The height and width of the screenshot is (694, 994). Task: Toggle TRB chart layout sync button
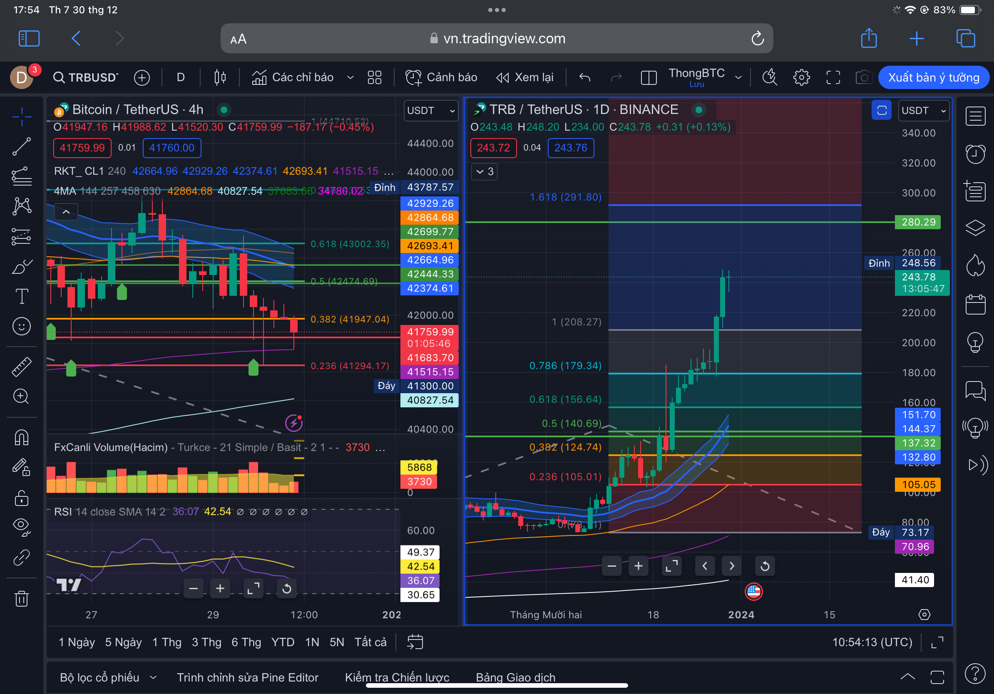pos(882,110)
